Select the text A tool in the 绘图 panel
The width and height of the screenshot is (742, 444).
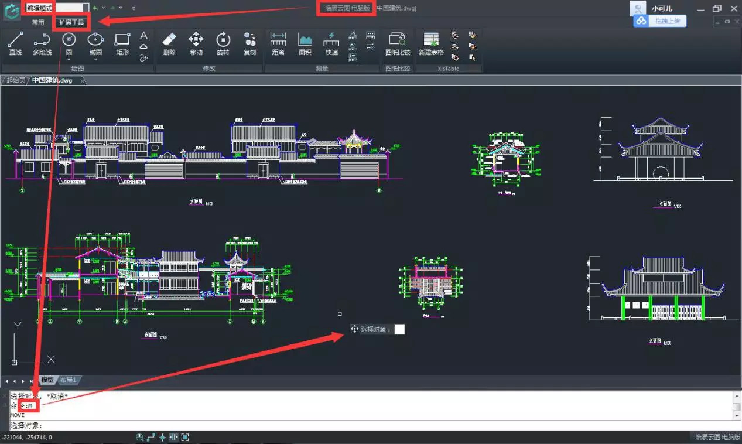click(x=143, y=36)
